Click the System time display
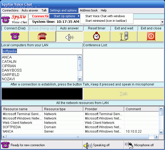This screenshot has height=150, width=165. pyautogui.click(x=56, y=22)
